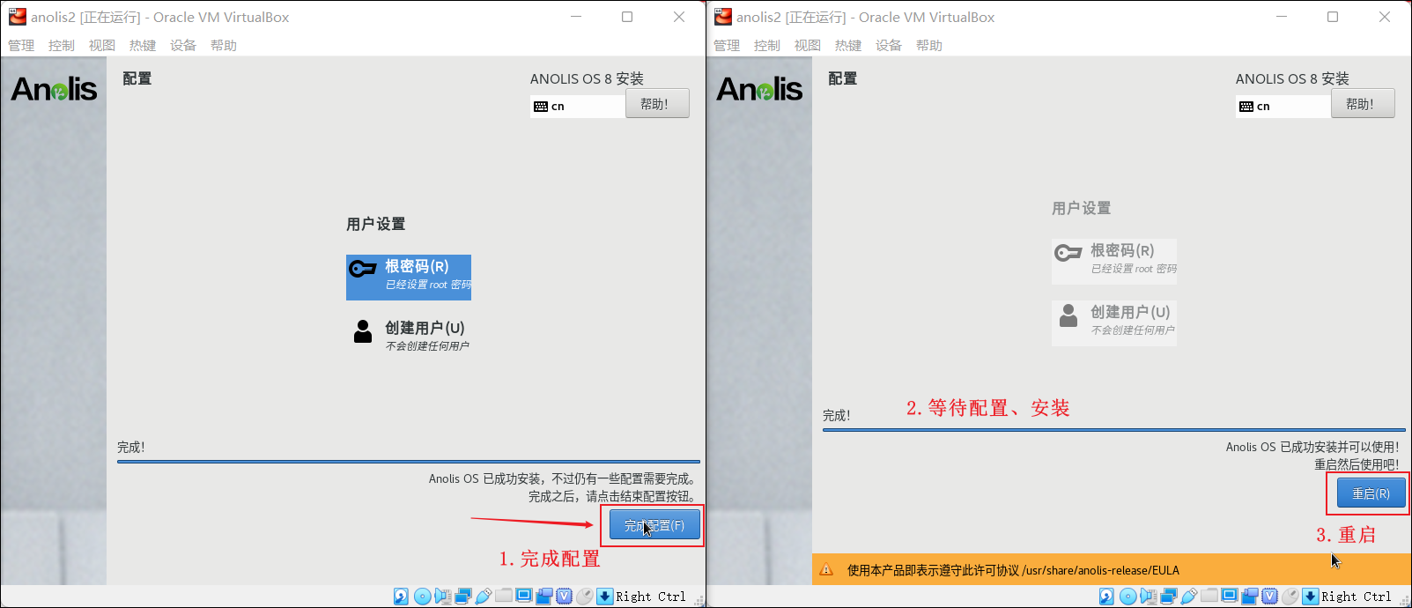Click warning triangle icon in EULA bar
Screen dimensions: 1412x608
point(826,570)
